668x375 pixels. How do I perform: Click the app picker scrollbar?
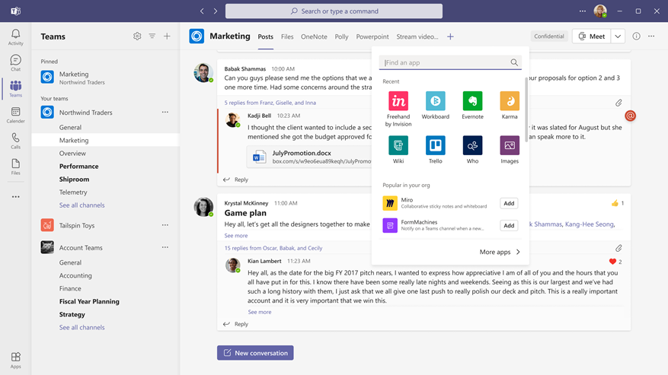(526, 109)
